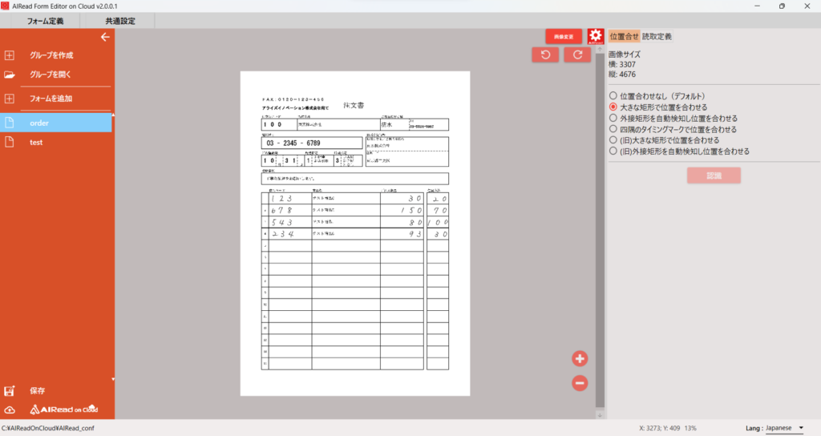Screen dimensions: 821x436
Task: Click the 認識 button
Action: (713, 176)
